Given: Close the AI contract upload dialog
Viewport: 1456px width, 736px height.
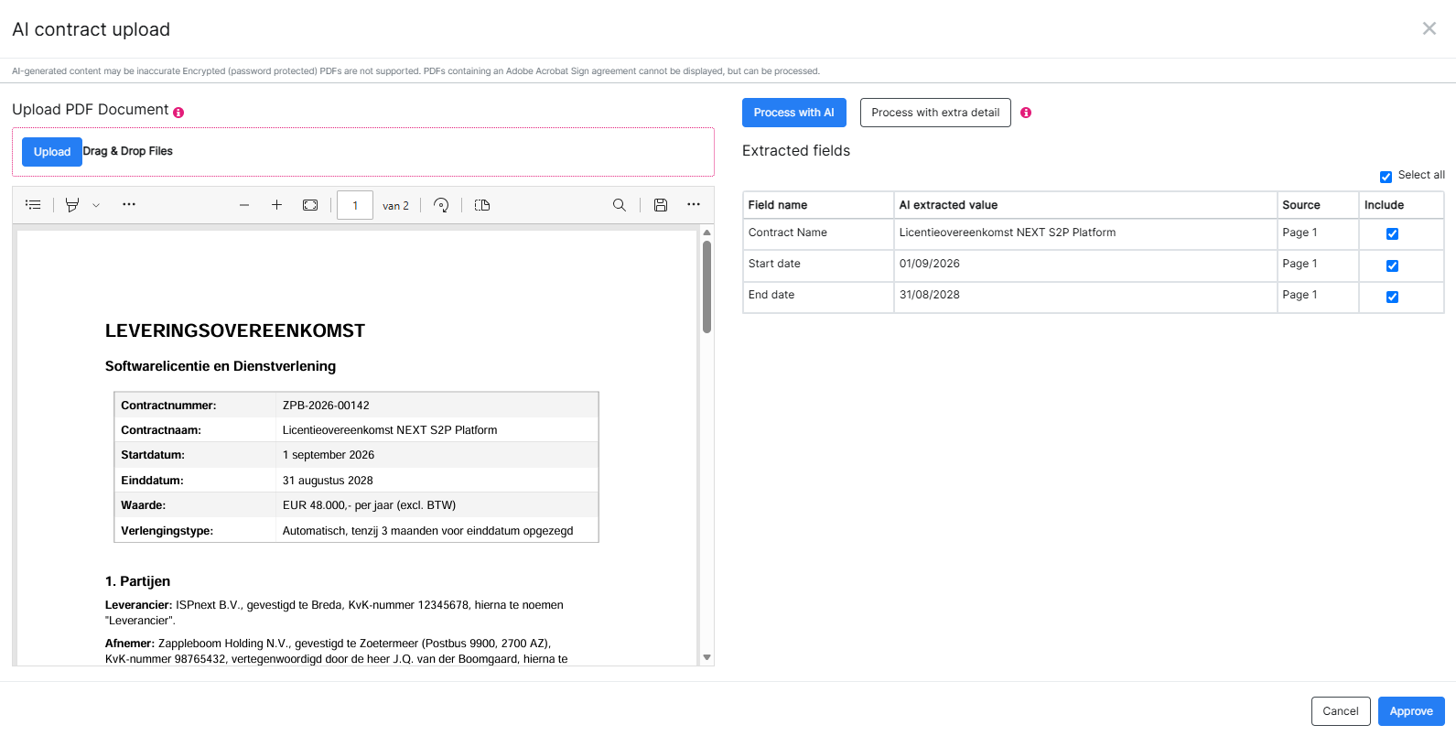Looking at the screenshot, I should coord(1429,28).
